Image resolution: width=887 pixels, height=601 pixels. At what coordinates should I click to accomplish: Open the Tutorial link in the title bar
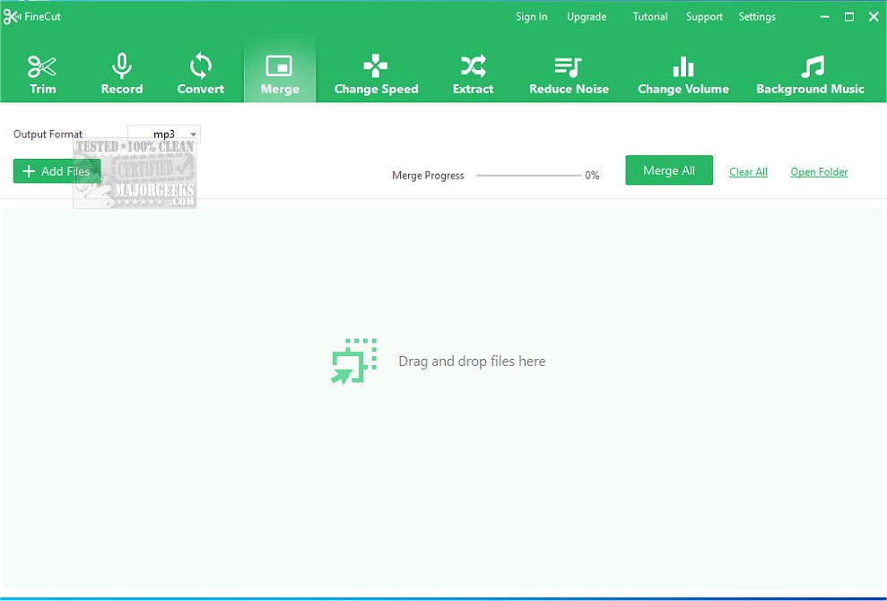point(650,17)
